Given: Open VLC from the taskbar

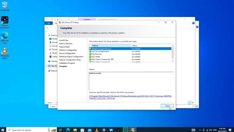Looking at the screenshot, I should pyautogui.click(x=97, y=130).
